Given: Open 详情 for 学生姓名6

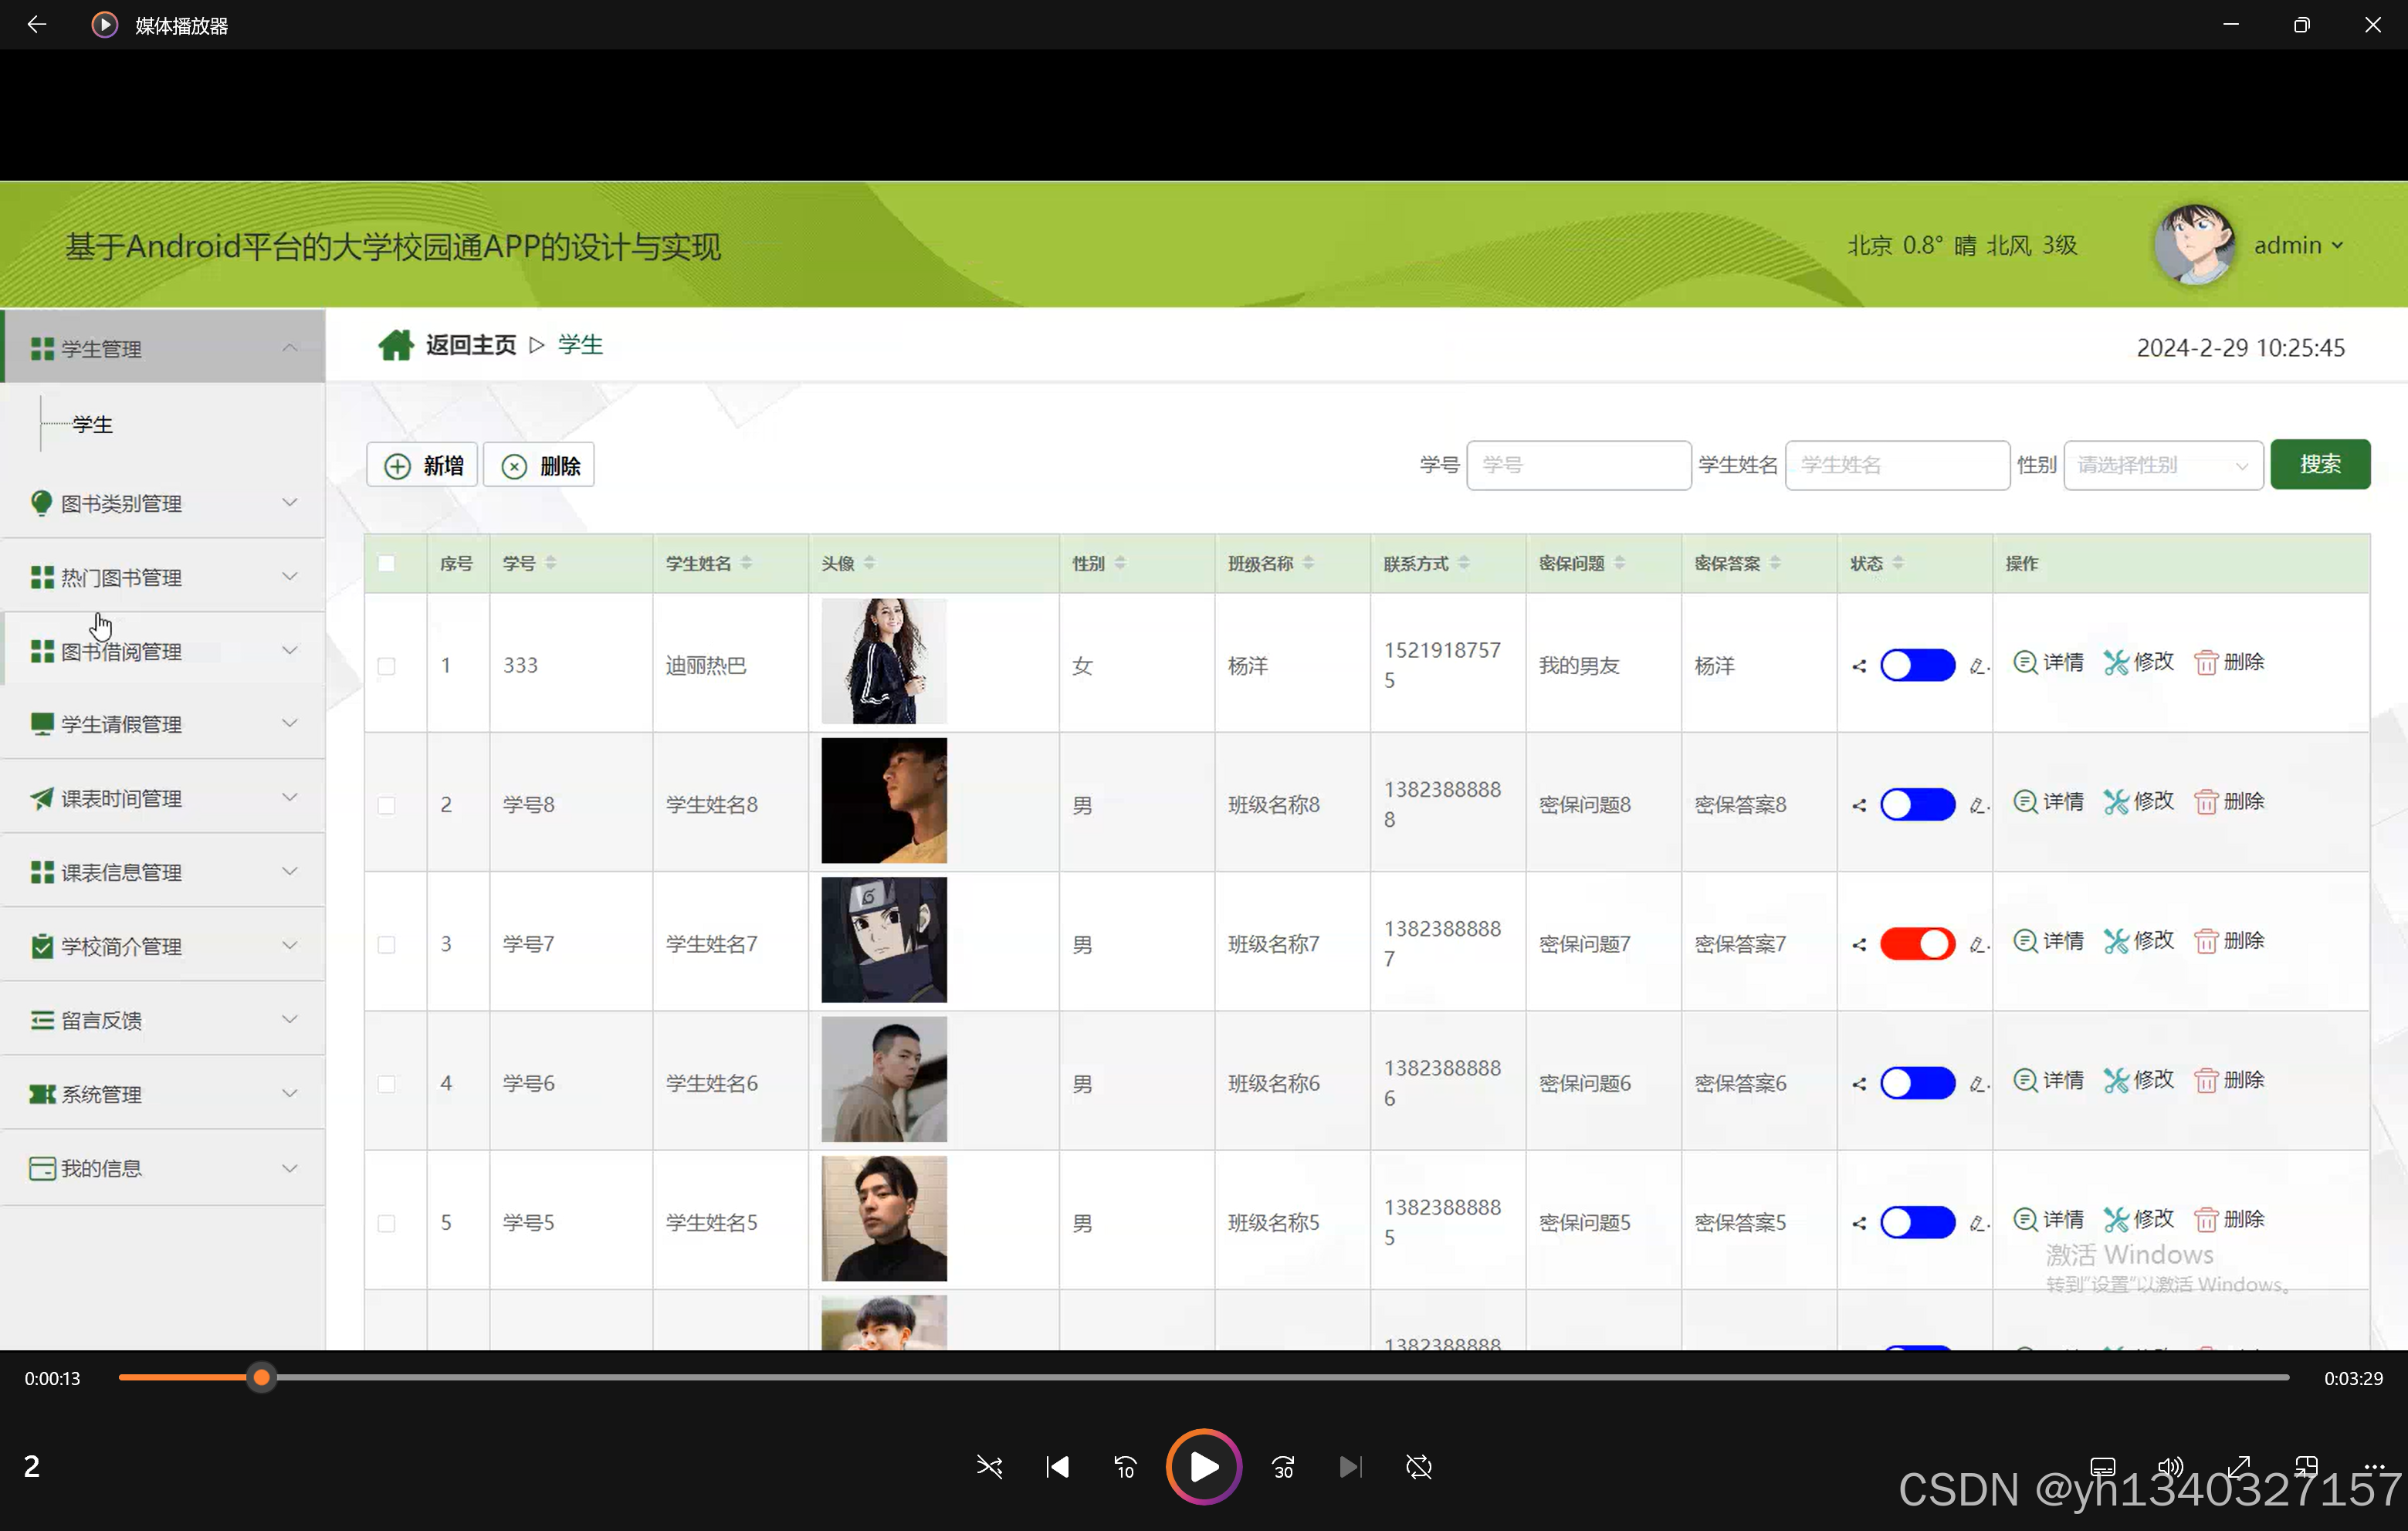Looking at the screenshot, I should tap(2048, 1080).
